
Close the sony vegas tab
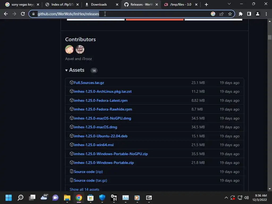click(x=38, y=5)
